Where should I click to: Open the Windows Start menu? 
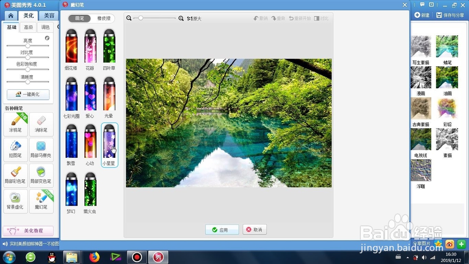point(9,257)
